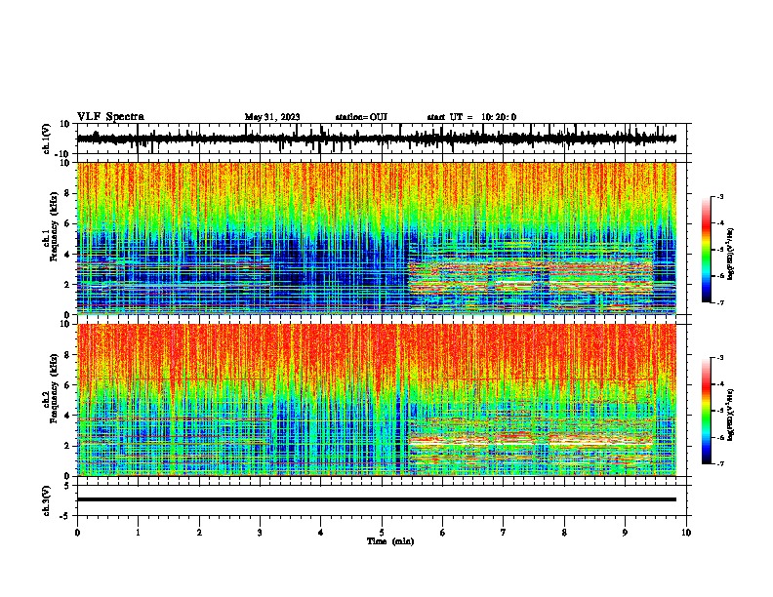This screenshot has width=773, height=597.
Task: Click ch.1 frequency tick label "2"
Action: coord(68,285)
